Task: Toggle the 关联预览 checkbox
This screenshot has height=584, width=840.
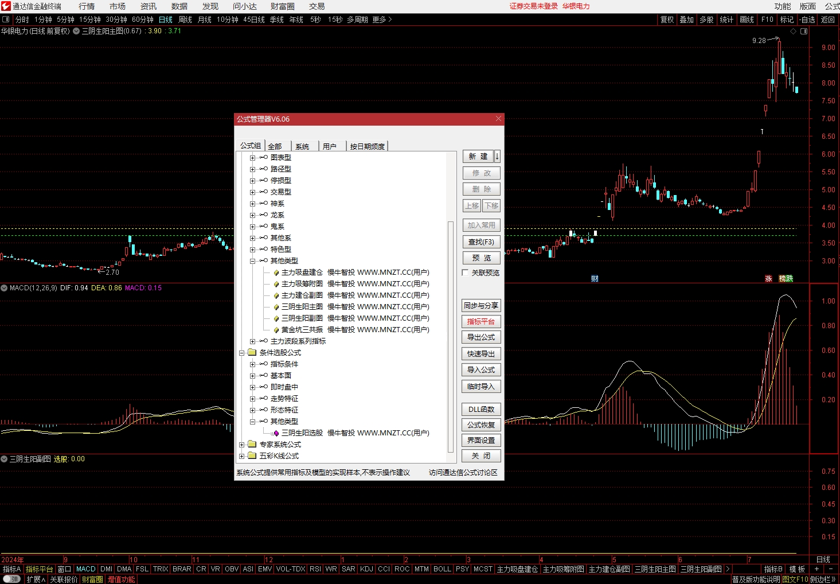Action: click(x=466, y=272)
